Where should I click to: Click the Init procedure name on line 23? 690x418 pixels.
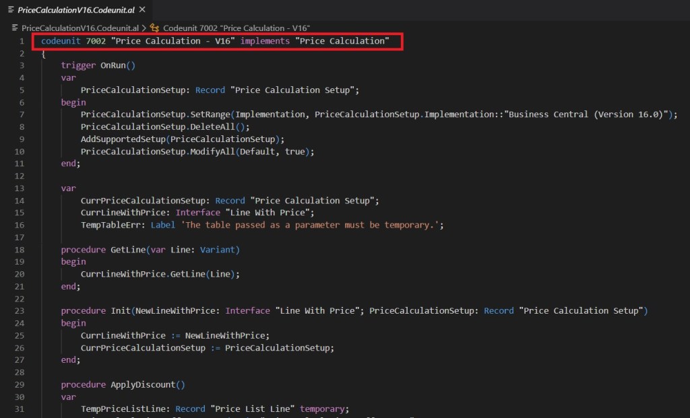(x=121, y=310)
